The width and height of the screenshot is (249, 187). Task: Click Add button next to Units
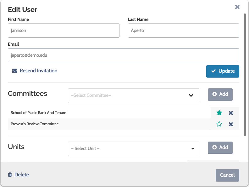coord(220,148)
